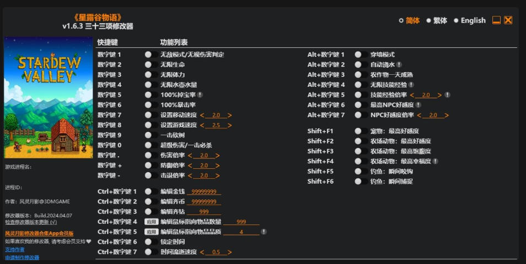Screen dimensions: 526x264
Task: Decrease 防御倍率 with left arrow
Action: pos(190,166)
